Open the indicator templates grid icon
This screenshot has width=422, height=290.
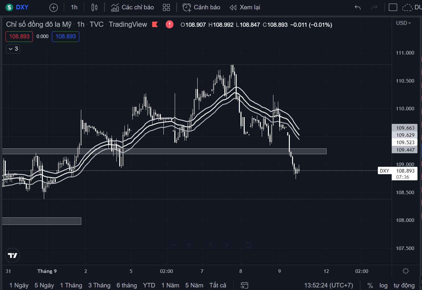point(166,7)
